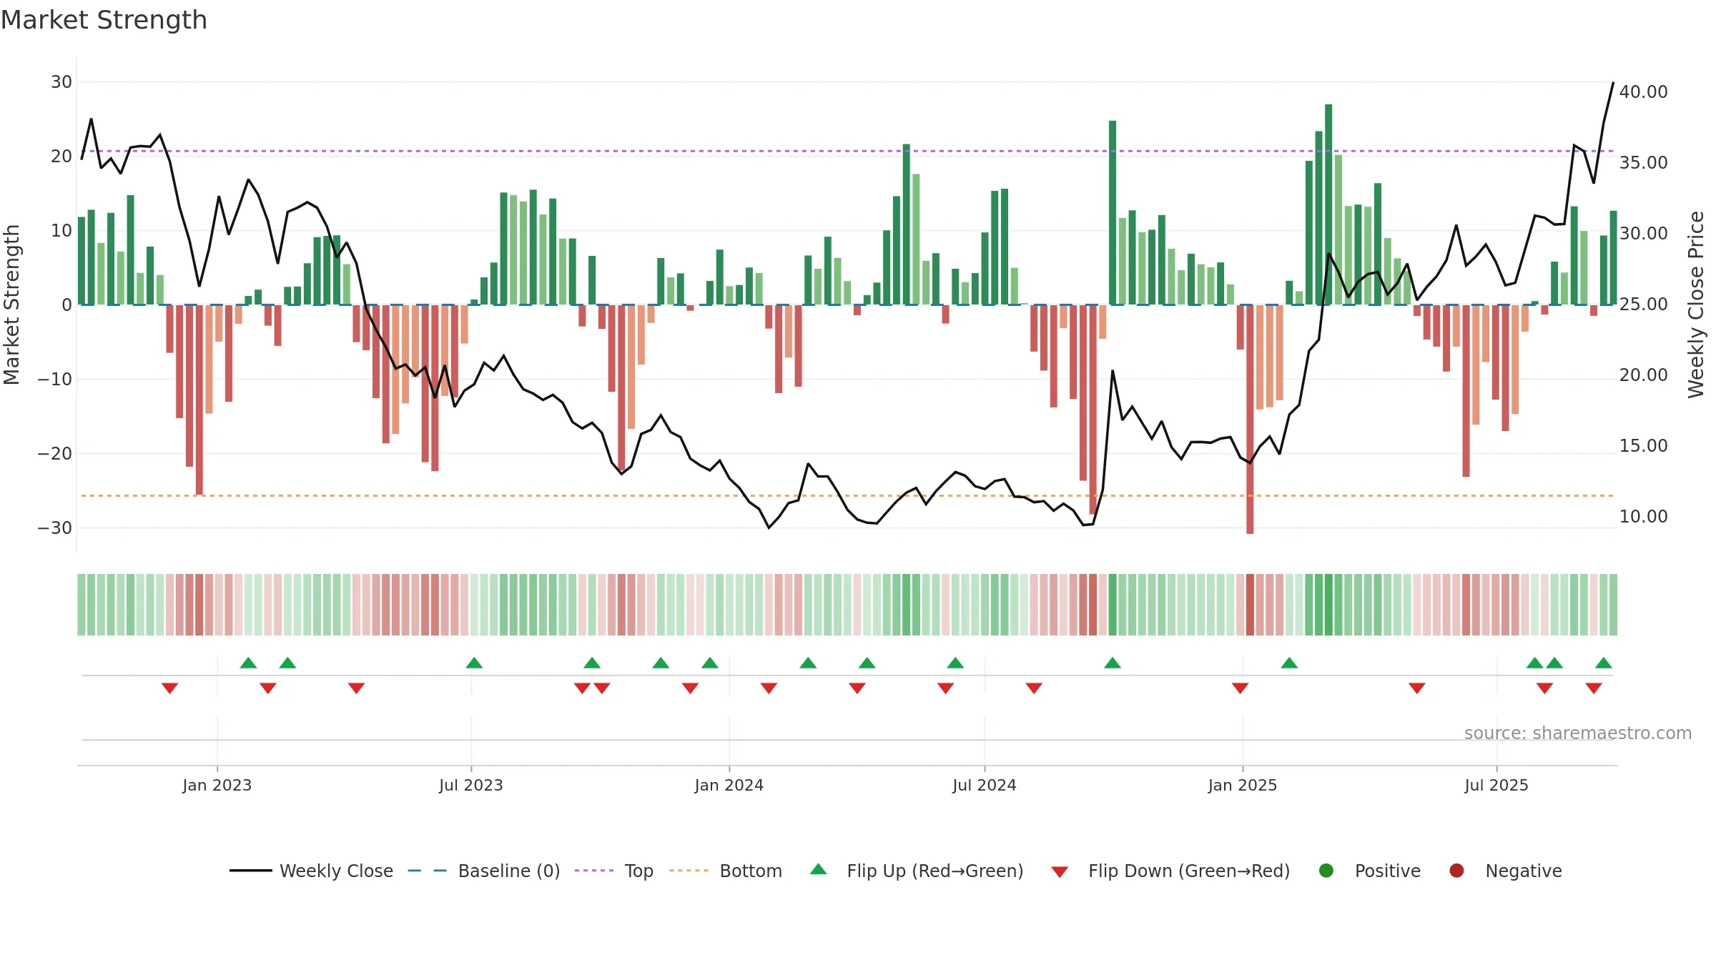Image resolution: width=1716 pixels, height=965 pixels.
Task: Click the Jul 2023 date label
Action: point(470,785)
